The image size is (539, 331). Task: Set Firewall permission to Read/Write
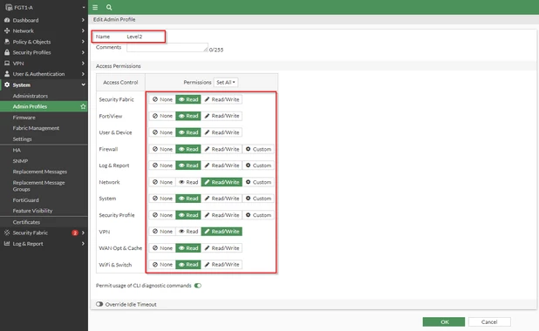pos(222,149)
